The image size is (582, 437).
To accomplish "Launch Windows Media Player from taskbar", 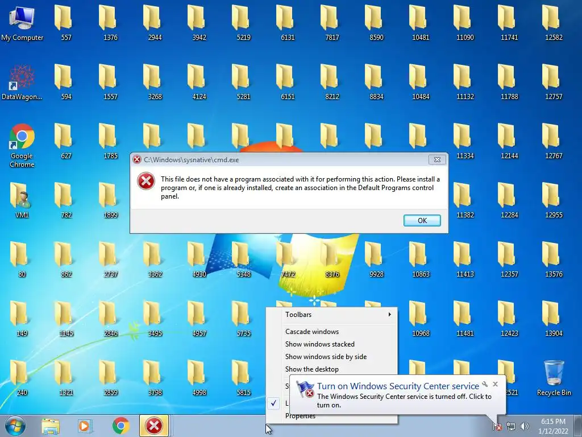I will [x=85, y=426].
